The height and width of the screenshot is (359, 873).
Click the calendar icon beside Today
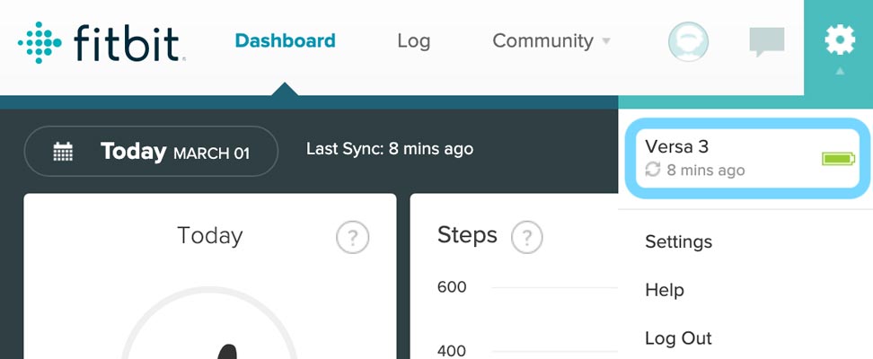(63, 152)
